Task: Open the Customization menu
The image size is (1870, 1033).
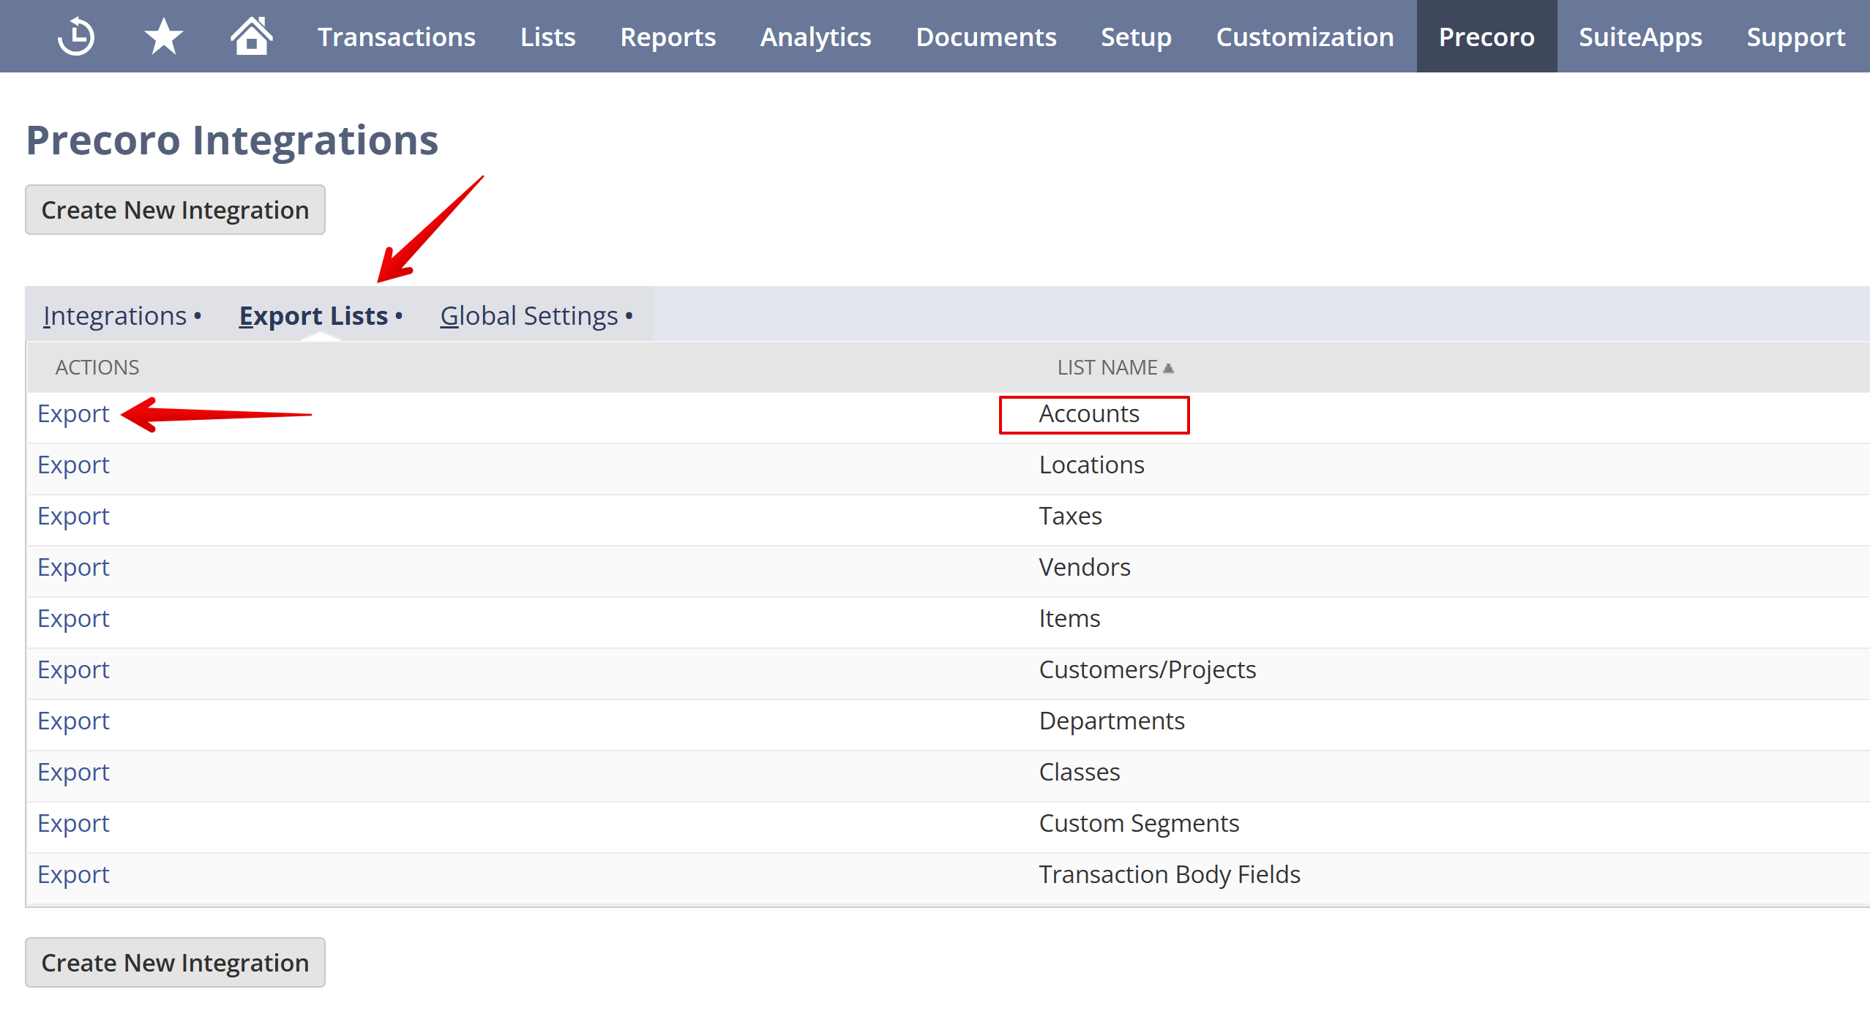Action: pyautogui.click(x=1304, y=37)
